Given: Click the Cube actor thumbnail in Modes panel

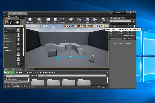Looking at the screenshot, I should point(18,54).
